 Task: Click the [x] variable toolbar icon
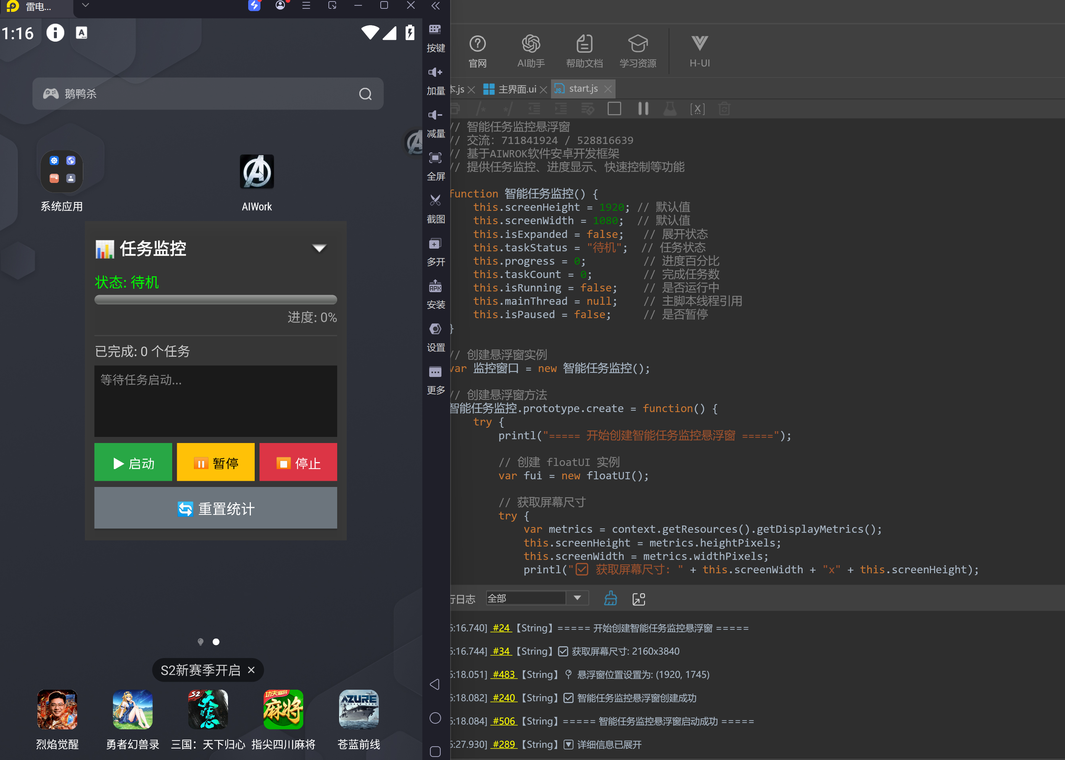point(697,108)
